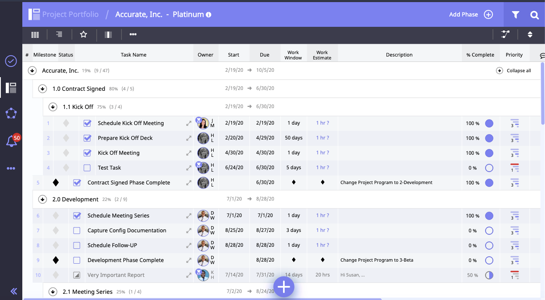Click the grid view toolbar icon
This screenshot has width=545, height=300.
[35, 35]
